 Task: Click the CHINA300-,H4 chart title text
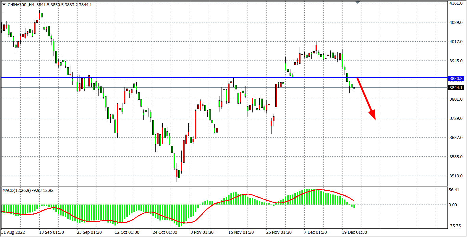[x=21, y=5]
